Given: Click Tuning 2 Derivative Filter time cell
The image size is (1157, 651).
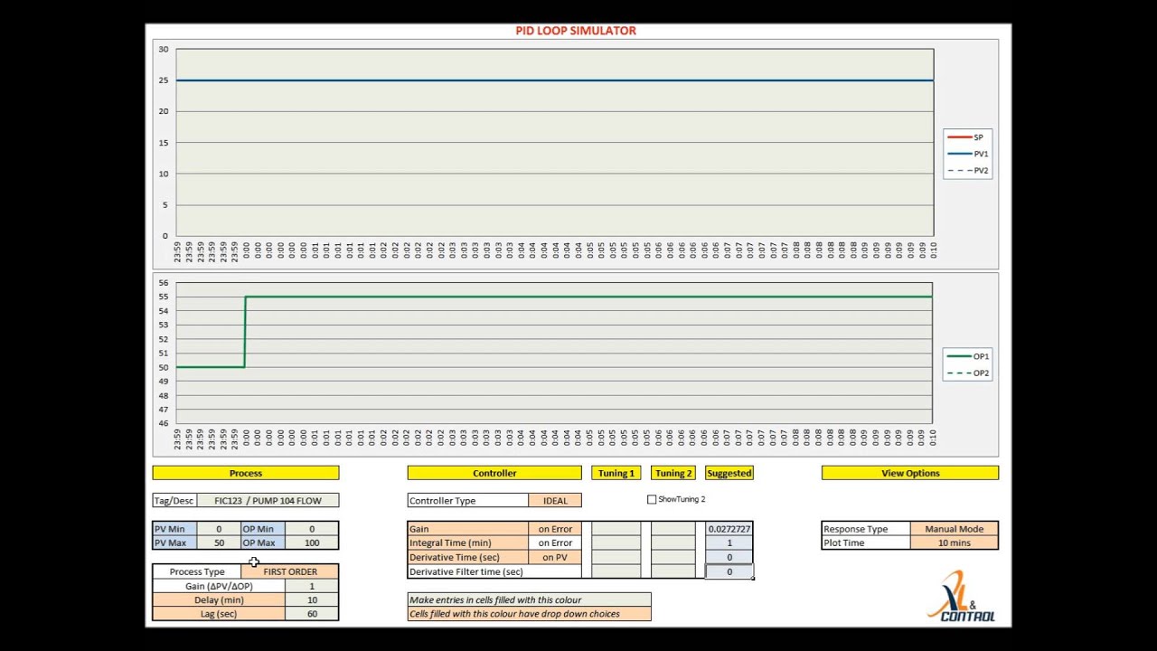Looking at the screenshot, I should pyautogui.click(x=673, y=571).
